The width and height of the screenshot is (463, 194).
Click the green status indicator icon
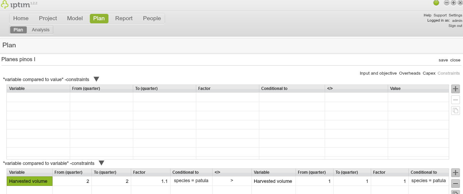coord(436,3)
